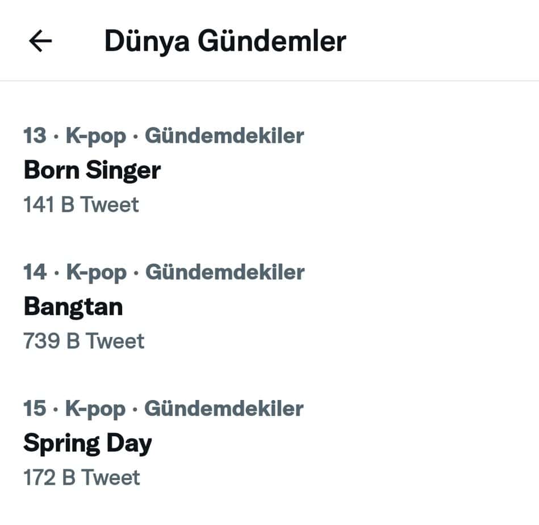
Task: Click Gündemdekiler label above Born Singer
Action: tap(224, 136)
